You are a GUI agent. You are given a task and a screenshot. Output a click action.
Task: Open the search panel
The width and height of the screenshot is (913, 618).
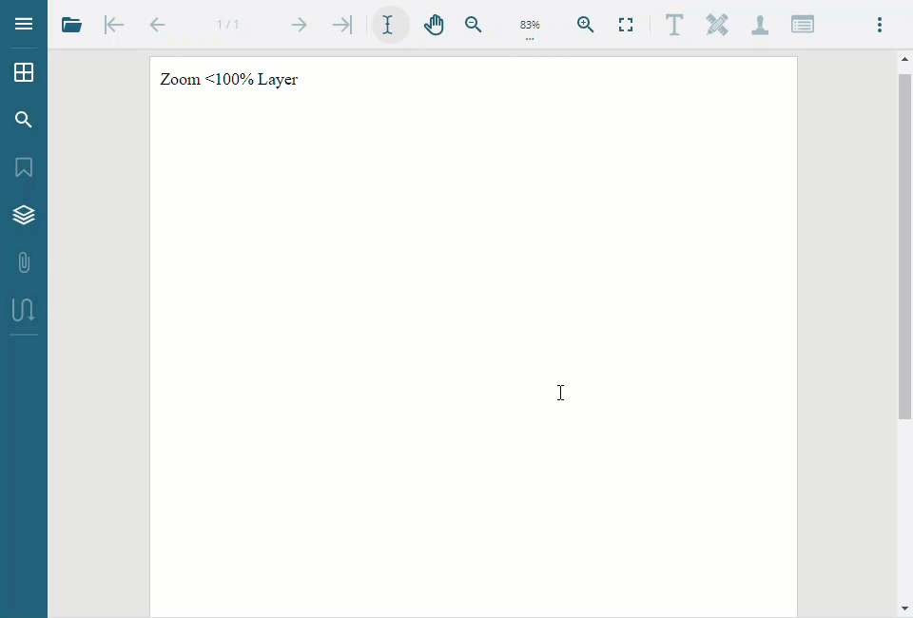23,119
